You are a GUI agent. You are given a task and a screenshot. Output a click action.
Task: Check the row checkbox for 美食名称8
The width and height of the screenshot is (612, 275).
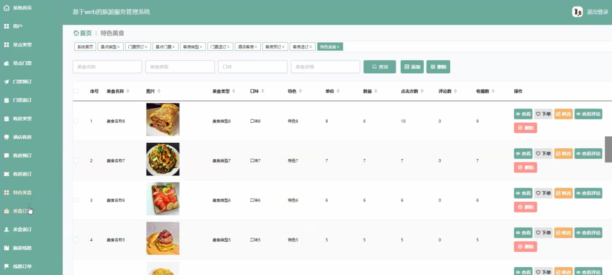coord(76,121)
